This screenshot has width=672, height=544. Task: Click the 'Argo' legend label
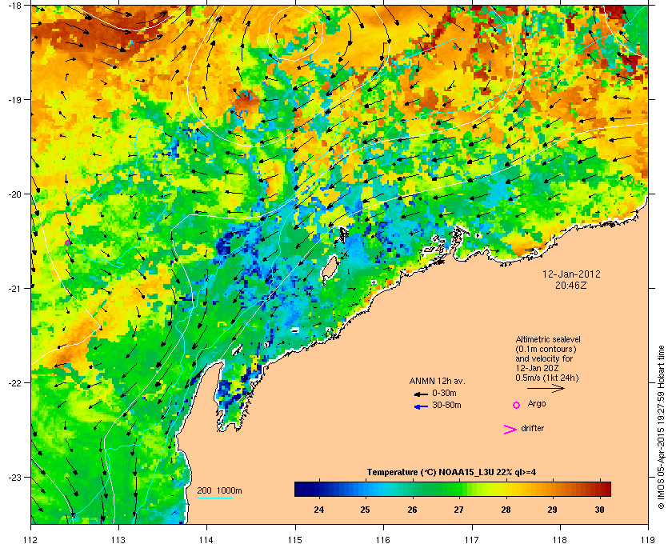click(x=537, y=404)
